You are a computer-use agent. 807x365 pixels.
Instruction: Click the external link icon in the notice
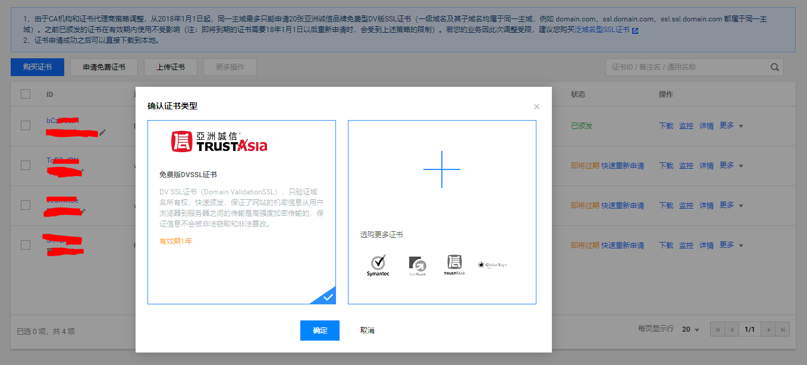pos(635,30)
